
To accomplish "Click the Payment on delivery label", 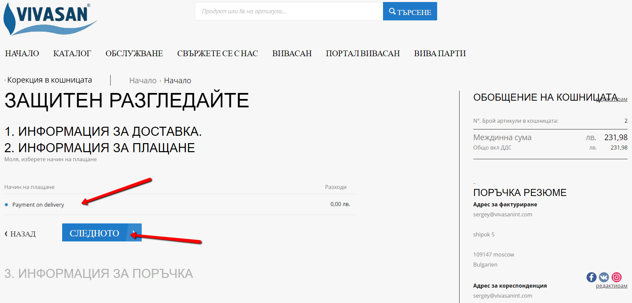I will point(38,205).
